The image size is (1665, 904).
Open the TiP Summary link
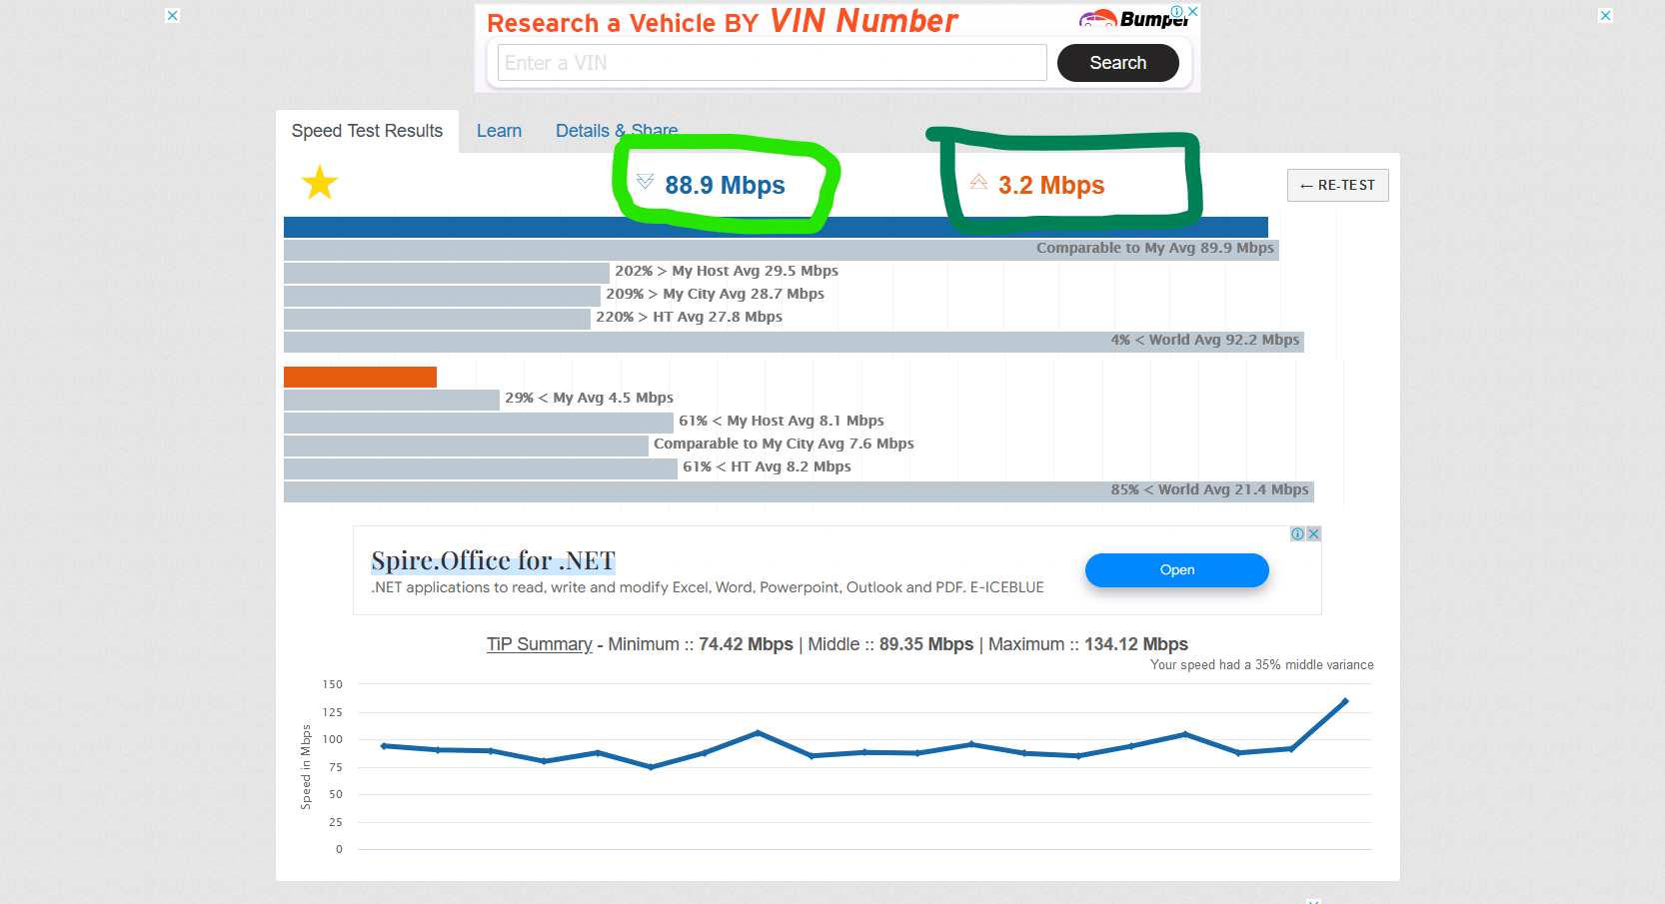click(539, 644)
